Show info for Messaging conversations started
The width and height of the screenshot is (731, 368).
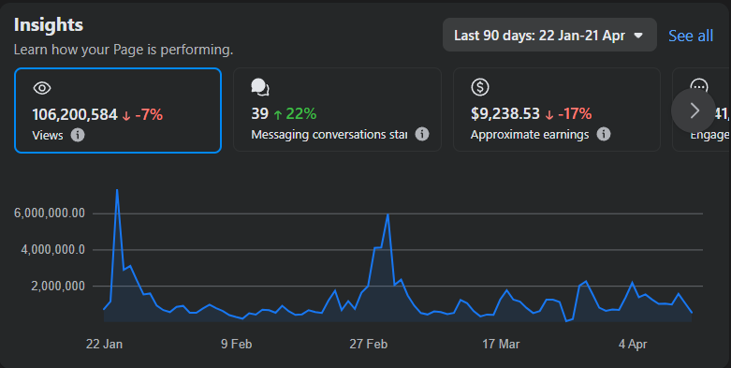pos(422,134)
